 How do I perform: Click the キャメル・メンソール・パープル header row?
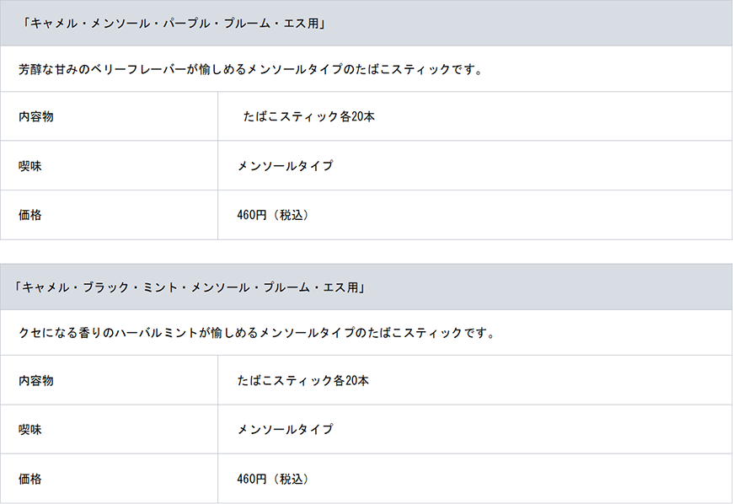point(175,23)
